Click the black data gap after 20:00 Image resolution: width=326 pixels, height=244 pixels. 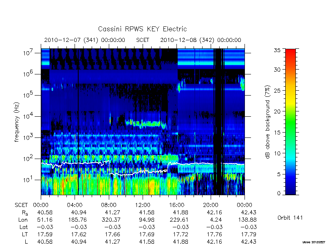click(x=218, y=122)
